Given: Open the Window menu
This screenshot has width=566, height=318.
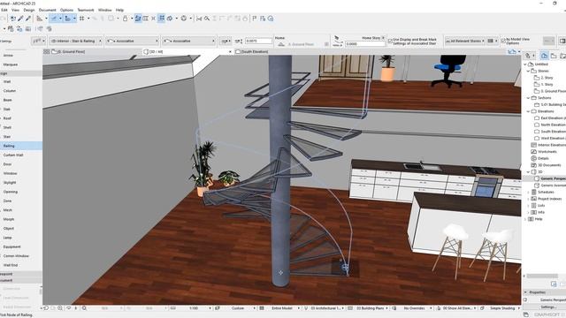Looking at the screenshot, I should pos(104,10).
